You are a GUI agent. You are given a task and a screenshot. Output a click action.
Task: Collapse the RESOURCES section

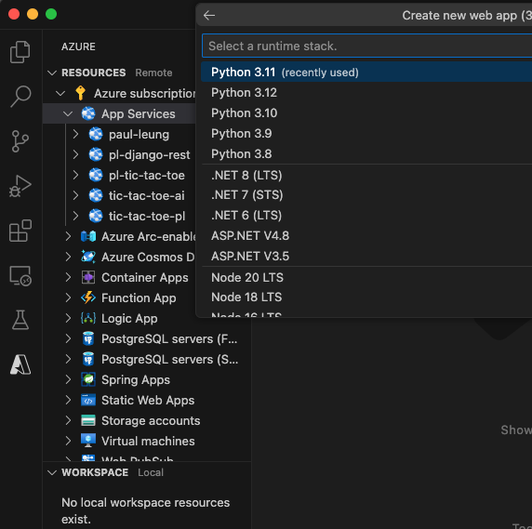[52, 73]
